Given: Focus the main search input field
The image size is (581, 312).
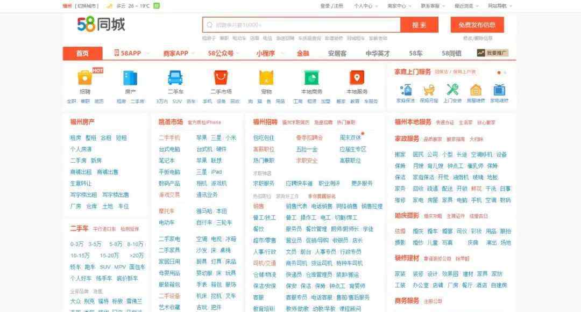Looking at the screenshot, I should coord(301,25).
